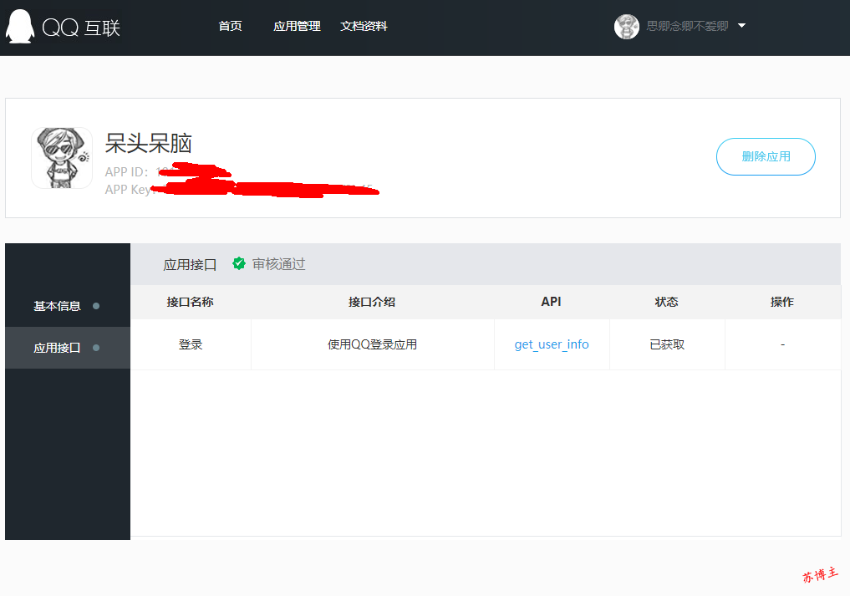Click the 已获取 status cell
The height and width of the screenshot is (596, 850).
(667, 344)
